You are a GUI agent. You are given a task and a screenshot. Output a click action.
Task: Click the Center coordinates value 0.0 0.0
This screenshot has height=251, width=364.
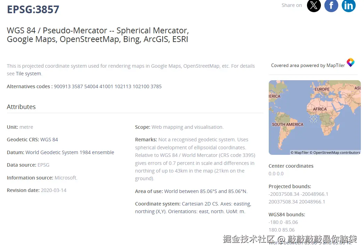tap(276, 174)
